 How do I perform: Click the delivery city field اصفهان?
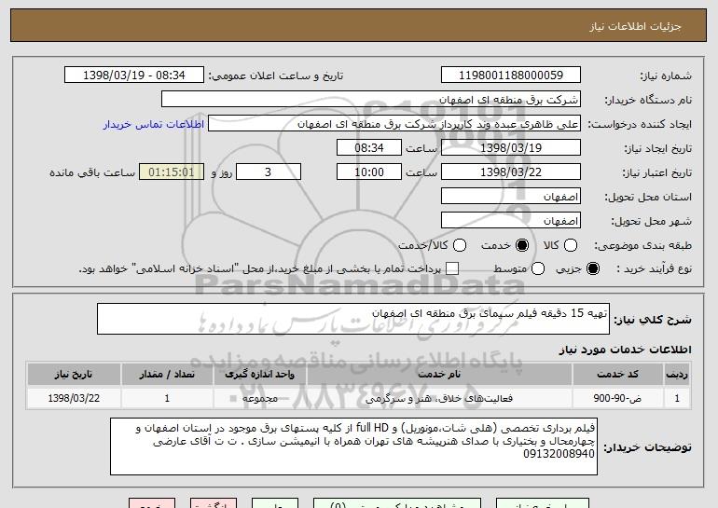[511, 221]
